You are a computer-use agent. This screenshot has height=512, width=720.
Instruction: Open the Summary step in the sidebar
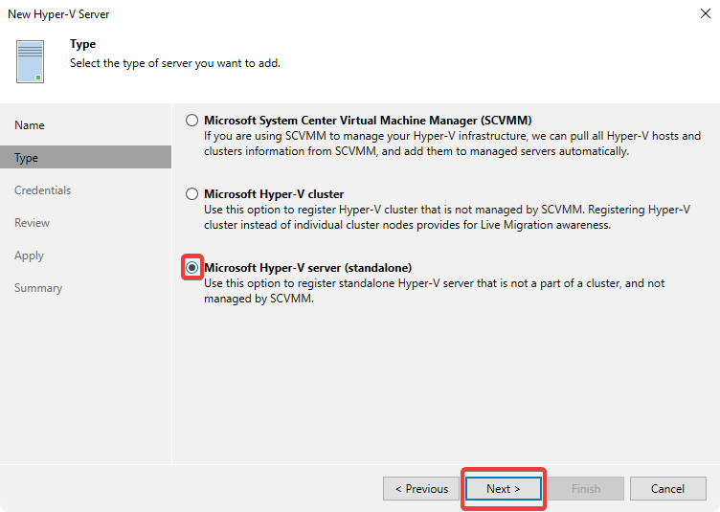tap(38, 288)
